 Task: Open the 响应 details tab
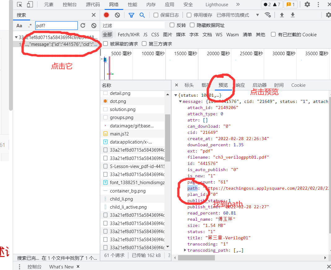[240, 85]
